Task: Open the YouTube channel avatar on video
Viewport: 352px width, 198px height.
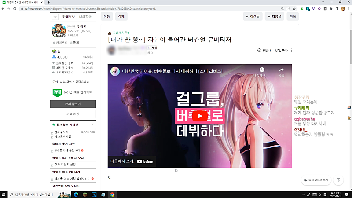Action: pyautogui.click(x=115, y=71)
